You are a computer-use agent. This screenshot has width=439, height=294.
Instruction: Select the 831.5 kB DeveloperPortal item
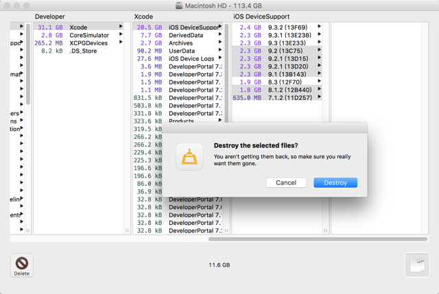[x=178, y=97]
